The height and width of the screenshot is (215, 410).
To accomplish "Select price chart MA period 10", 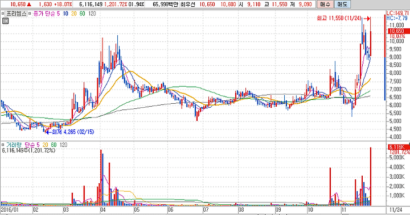I will tap(65, 14).
